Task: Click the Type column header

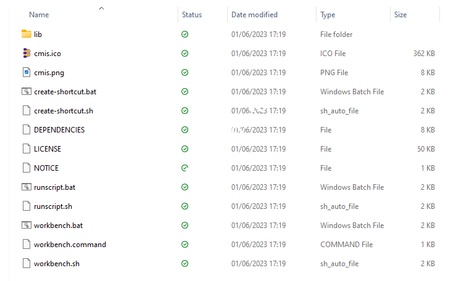Action: coord(328,14)
